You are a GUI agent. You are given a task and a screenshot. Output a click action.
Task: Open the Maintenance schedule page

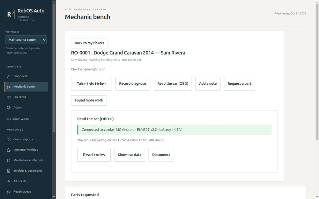pos(26,160)
